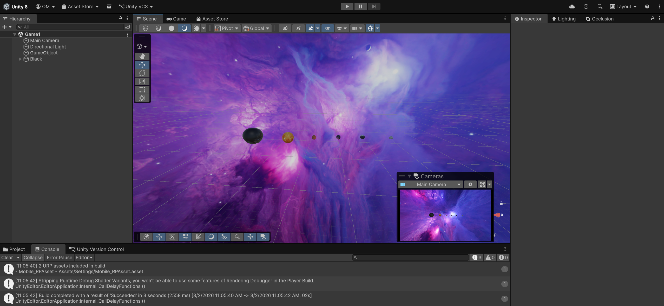This screenshot has height=306, width=664.
Task: Select the Rotate tool
Action: coord(142,73)
